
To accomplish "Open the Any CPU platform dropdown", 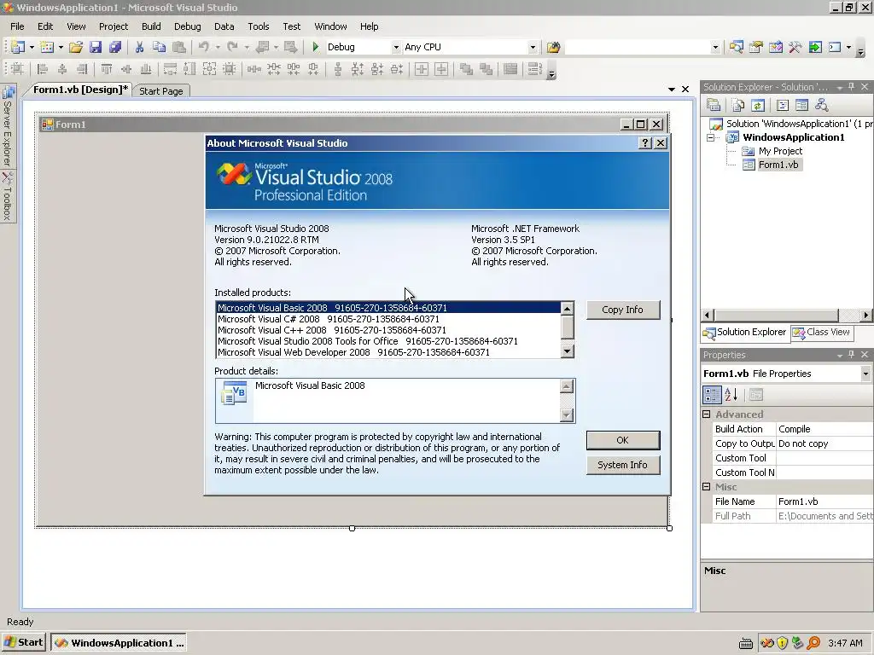I will point(533,48).
